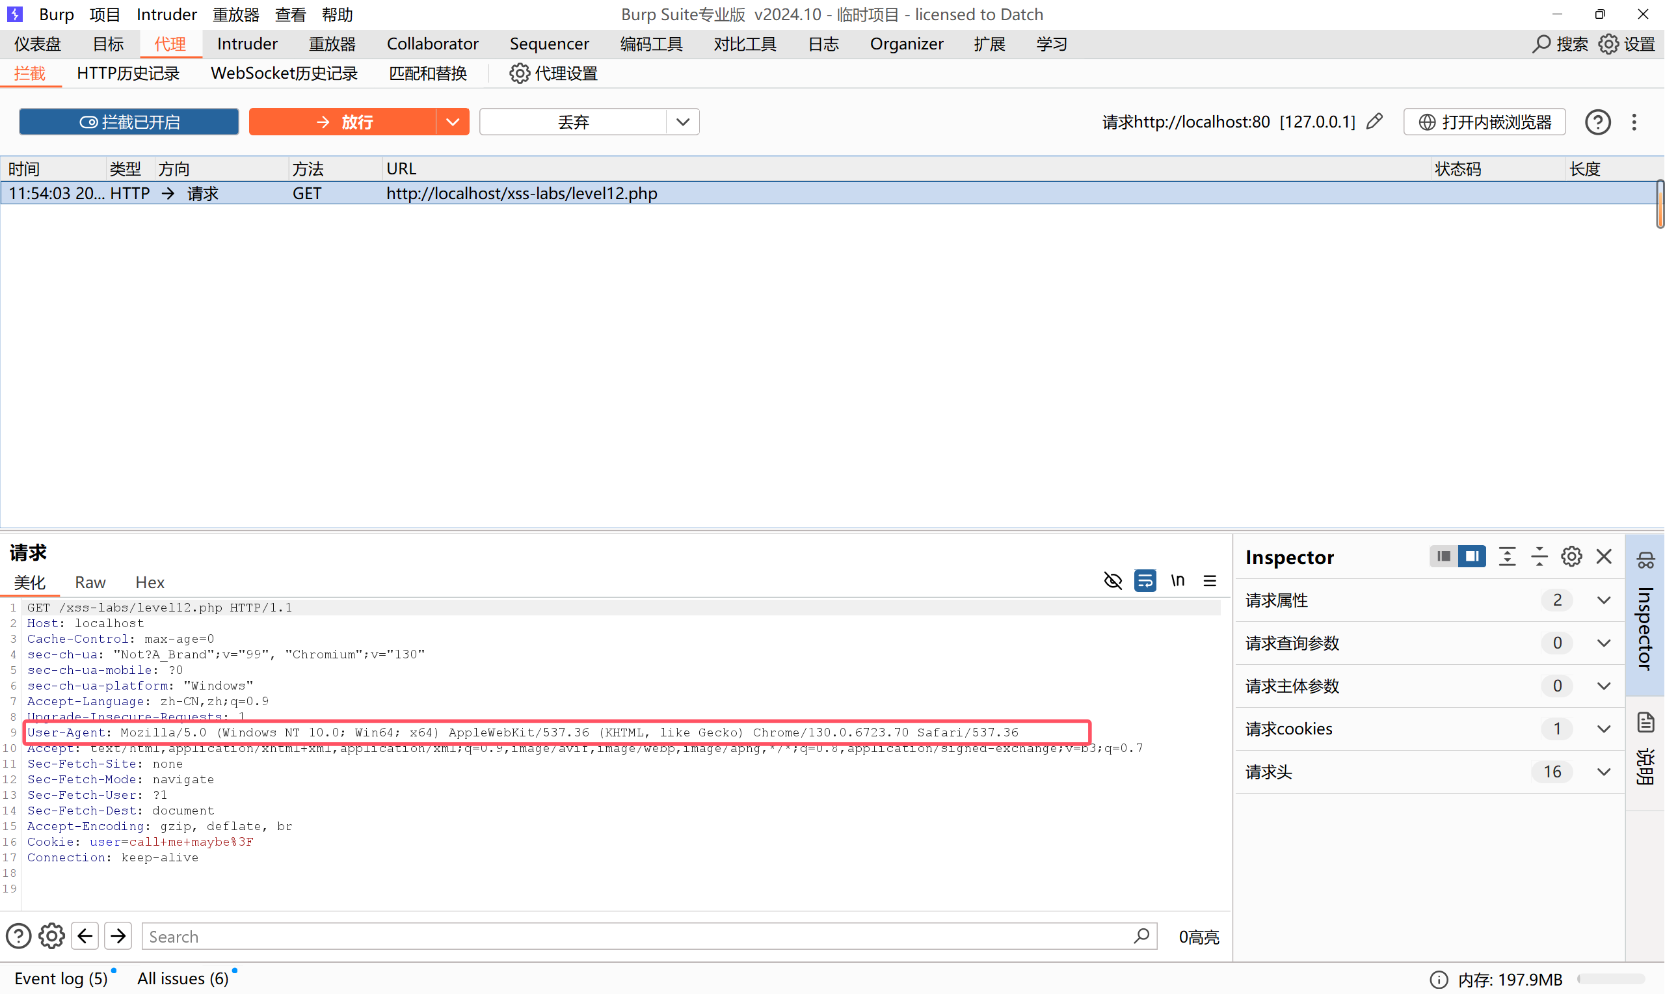Viewport: 1665px width, 994px height.
Task: Click the Inspector settings gear icon
Action: [1571, 557]
